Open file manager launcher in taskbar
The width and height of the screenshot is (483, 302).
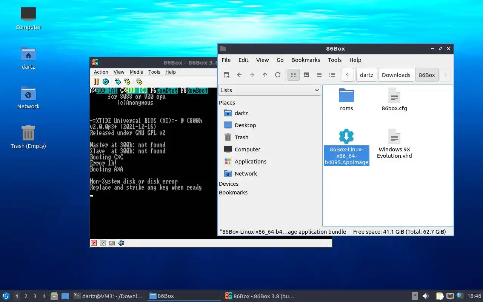tap(54, 296)
